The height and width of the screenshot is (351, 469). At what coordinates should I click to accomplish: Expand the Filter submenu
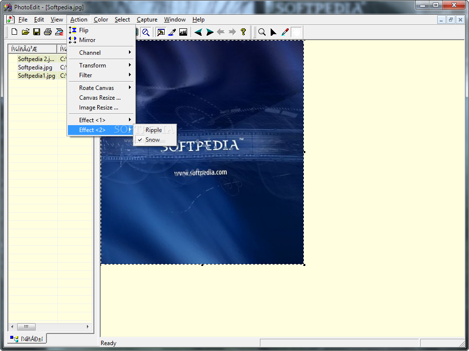point(101,75)
